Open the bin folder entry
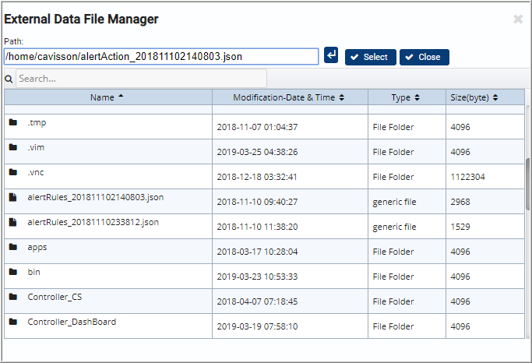This screenshot has width=532, height=363. (x=34, y=272)
